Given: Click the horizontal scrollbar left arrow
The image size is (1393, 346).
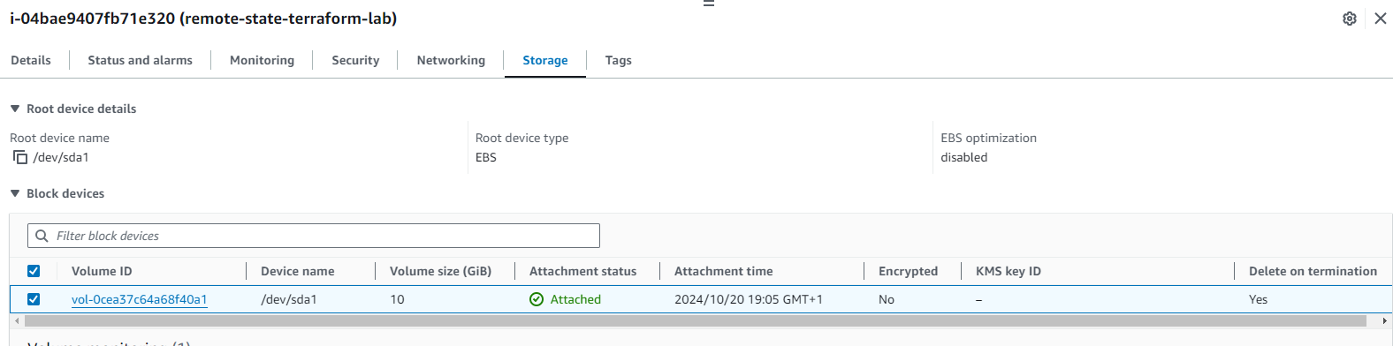Looking at the screenshot, I should (x=18, y=321).
